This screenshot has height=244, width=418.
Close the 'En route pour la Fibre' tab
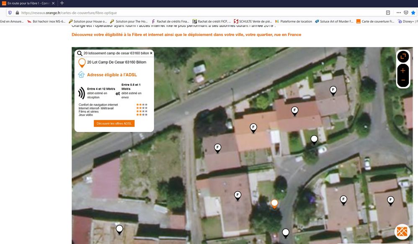[53, 3]
